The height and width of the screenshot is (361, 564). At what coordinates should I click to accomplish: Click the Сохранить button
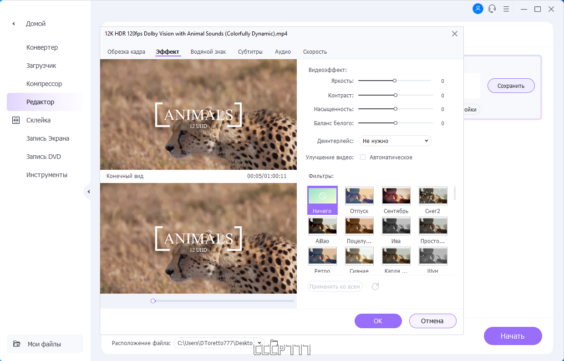pos(511,86)
